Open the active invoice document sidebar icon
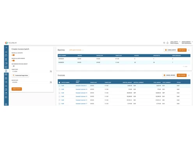 (6, 71)
